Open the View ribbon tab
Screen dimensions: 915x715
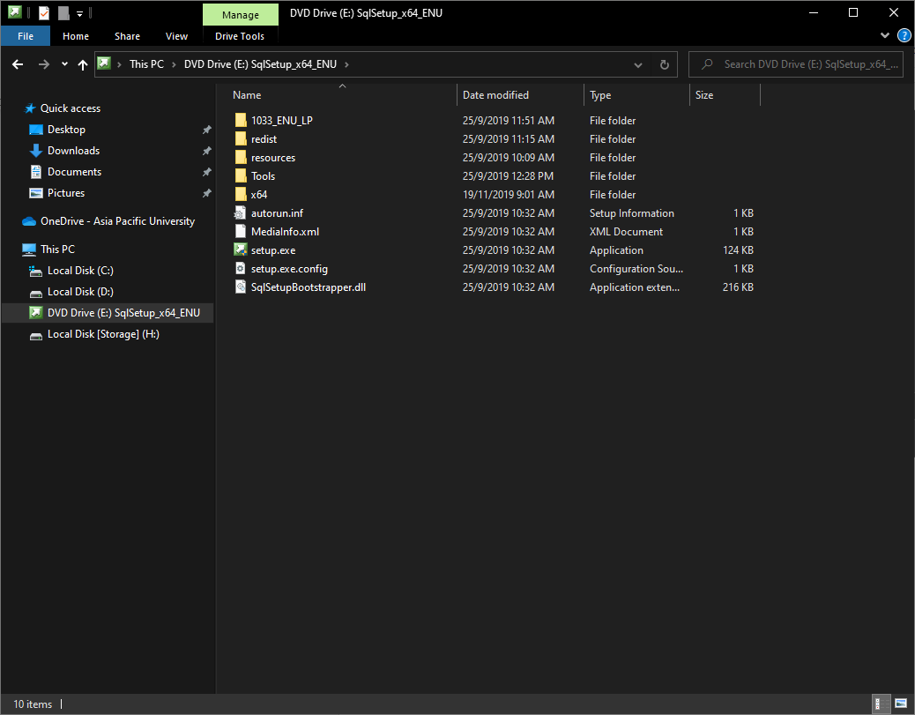tap(176, 36)
